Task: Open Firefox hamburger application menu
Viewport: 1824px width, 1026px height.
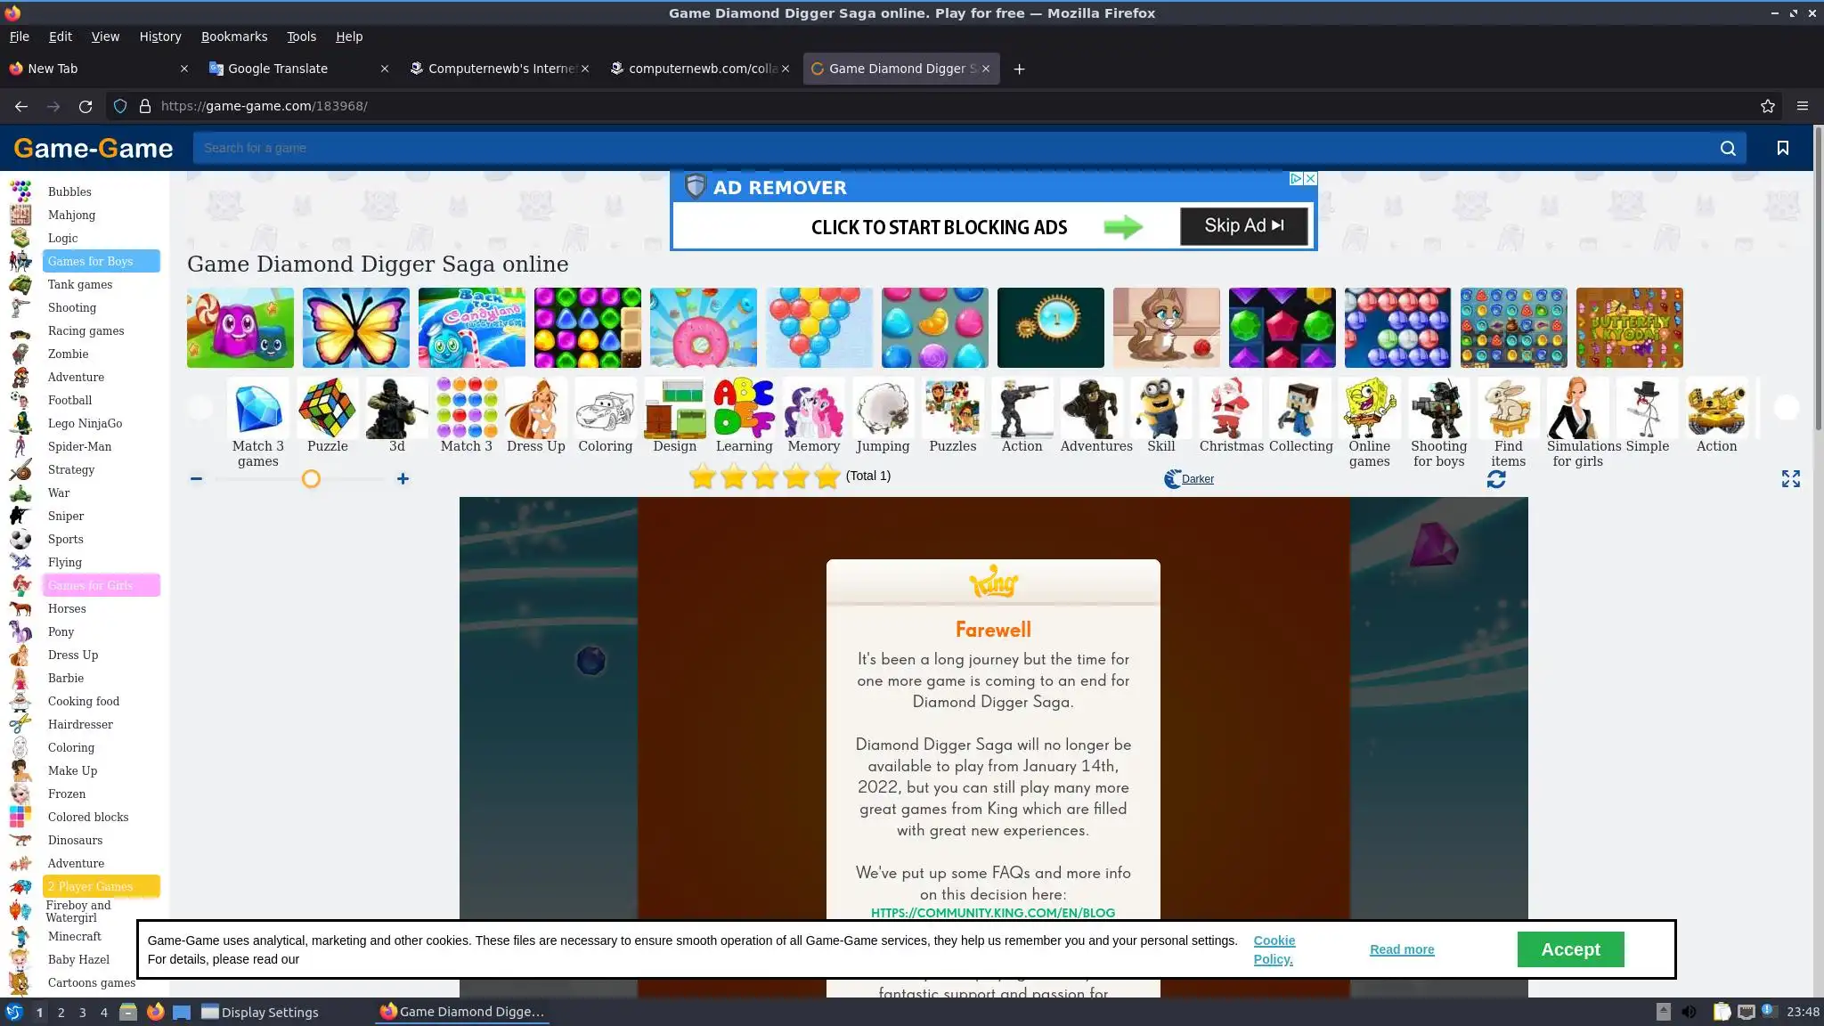Action: 1802,106
